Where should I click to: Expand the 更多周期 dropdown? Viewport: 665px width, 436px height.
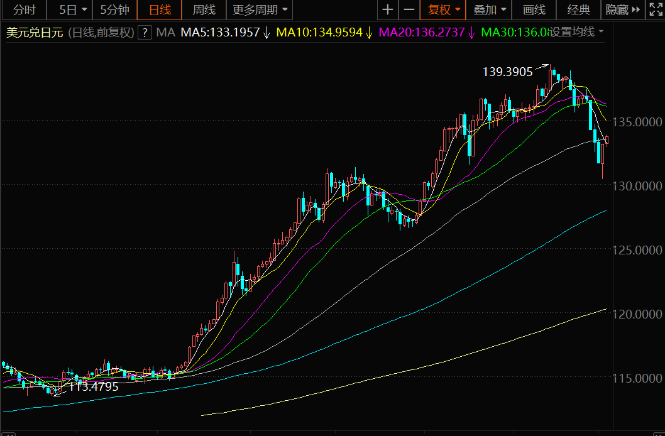click(x=260, y=10)
